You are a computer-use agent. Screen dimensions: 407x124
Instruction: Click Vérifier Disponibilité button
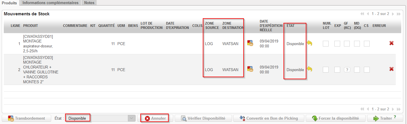(203, 118)
